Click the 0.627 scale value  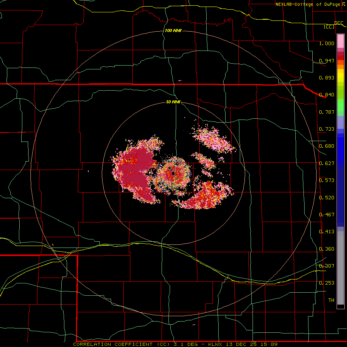coord(327,163)
